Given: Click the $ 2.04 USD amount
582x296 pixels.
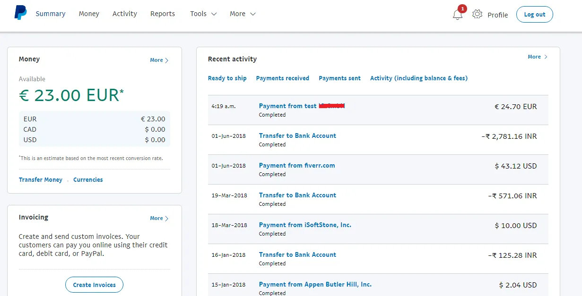Looking at the screenshot, I should (518, 285).
